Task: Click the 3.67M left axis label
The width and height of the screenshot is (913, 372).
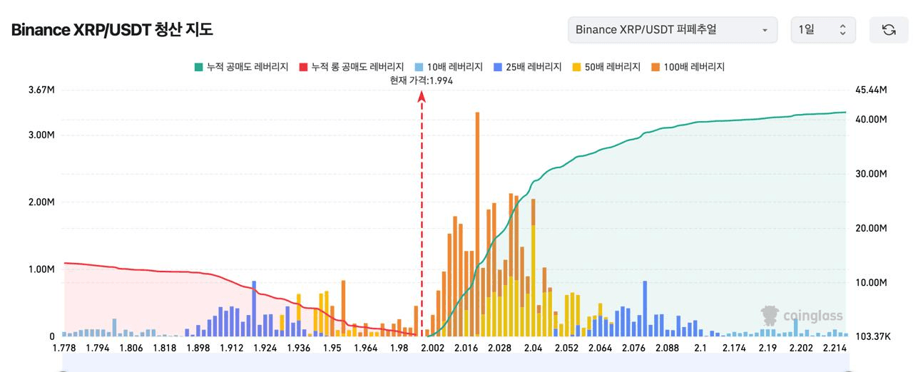Action: coord(41,90)
